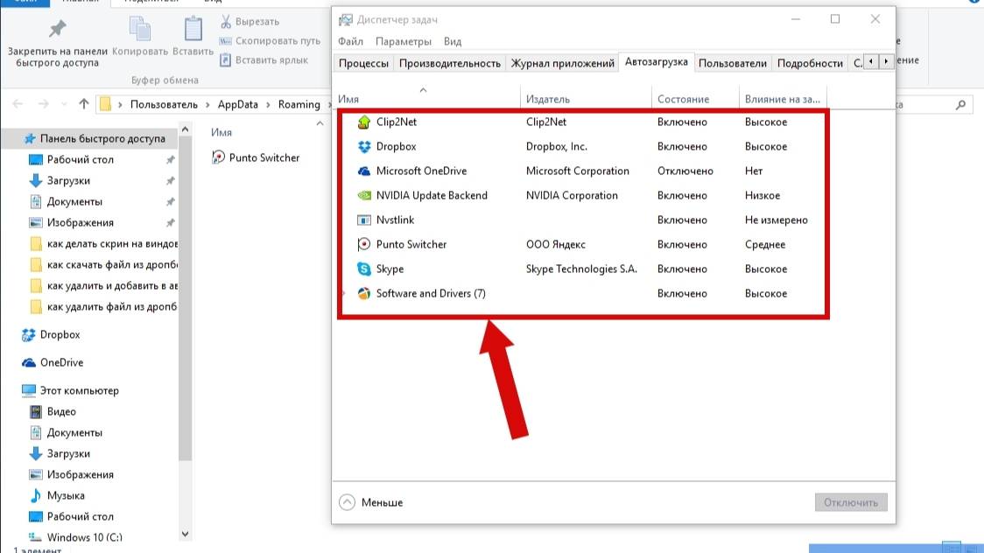Click the Microsoft OneDrive cloud icon in startup list
984x553 pixels.
pos(364,171)
